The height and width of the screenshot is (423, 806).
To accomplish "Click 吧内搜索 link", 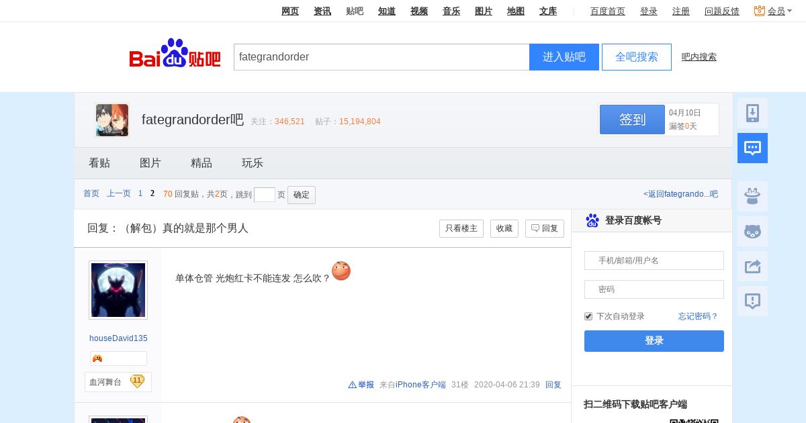I will (699, 57).
